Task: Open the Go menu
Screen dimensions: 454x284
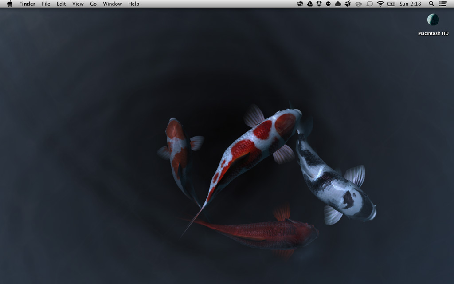Action: pyautogui.click(x=93, y=4)
